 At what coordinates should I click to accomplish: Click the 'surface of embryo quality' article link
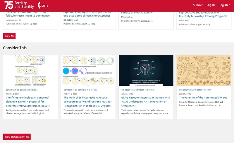click(x=137, y=13)
